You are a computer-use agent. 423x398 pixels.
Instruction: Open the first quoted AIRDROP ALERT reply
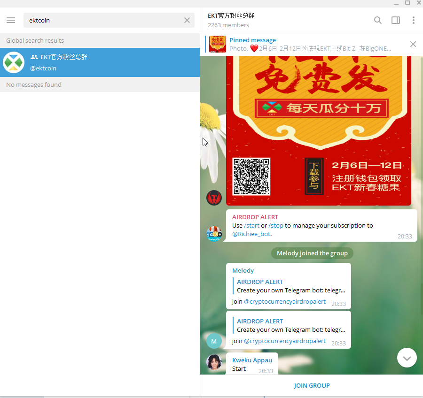pyautogui.click(x=289, y=286)
